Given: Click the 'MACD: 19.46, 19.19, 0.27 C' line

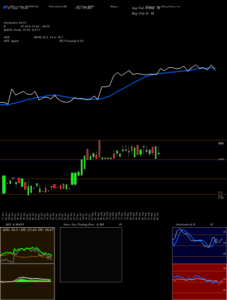Looking at the screenshot, I should coord(22,30).
